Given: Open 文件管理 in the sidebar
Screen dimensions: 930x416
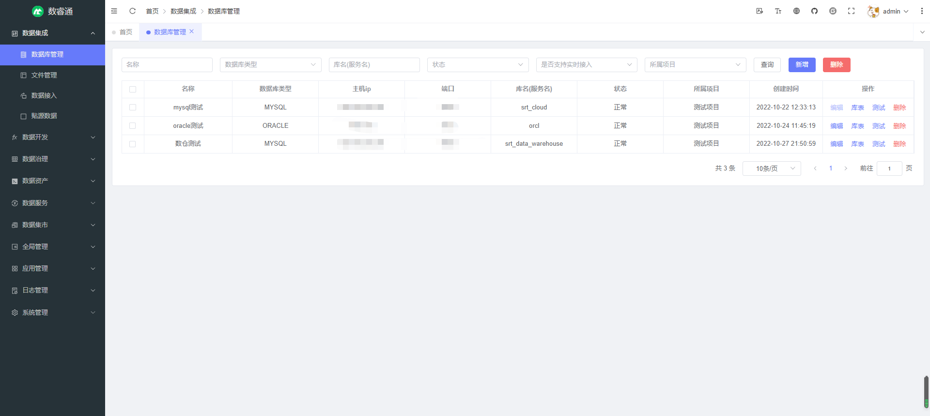Looking at the screenshot, I should point(52,75).
